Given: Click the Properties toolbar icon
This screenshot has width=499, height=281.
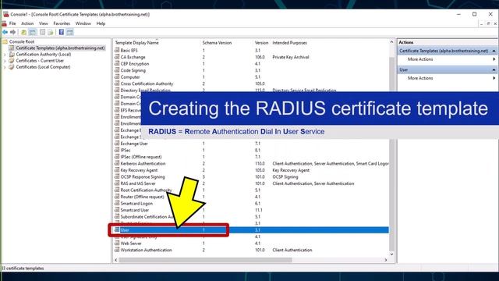Looking at the screenshot, I should (42, 32).
